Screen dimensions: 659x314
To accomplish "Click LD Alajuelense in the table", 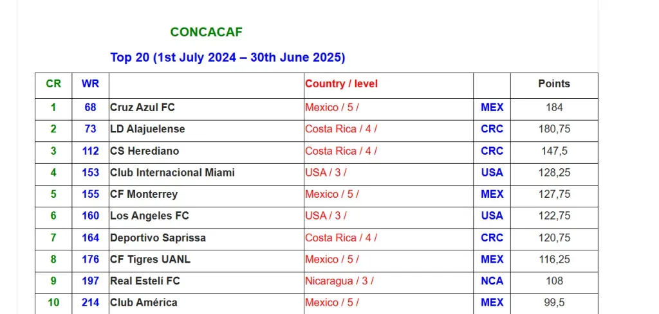I will pos(147,129).
